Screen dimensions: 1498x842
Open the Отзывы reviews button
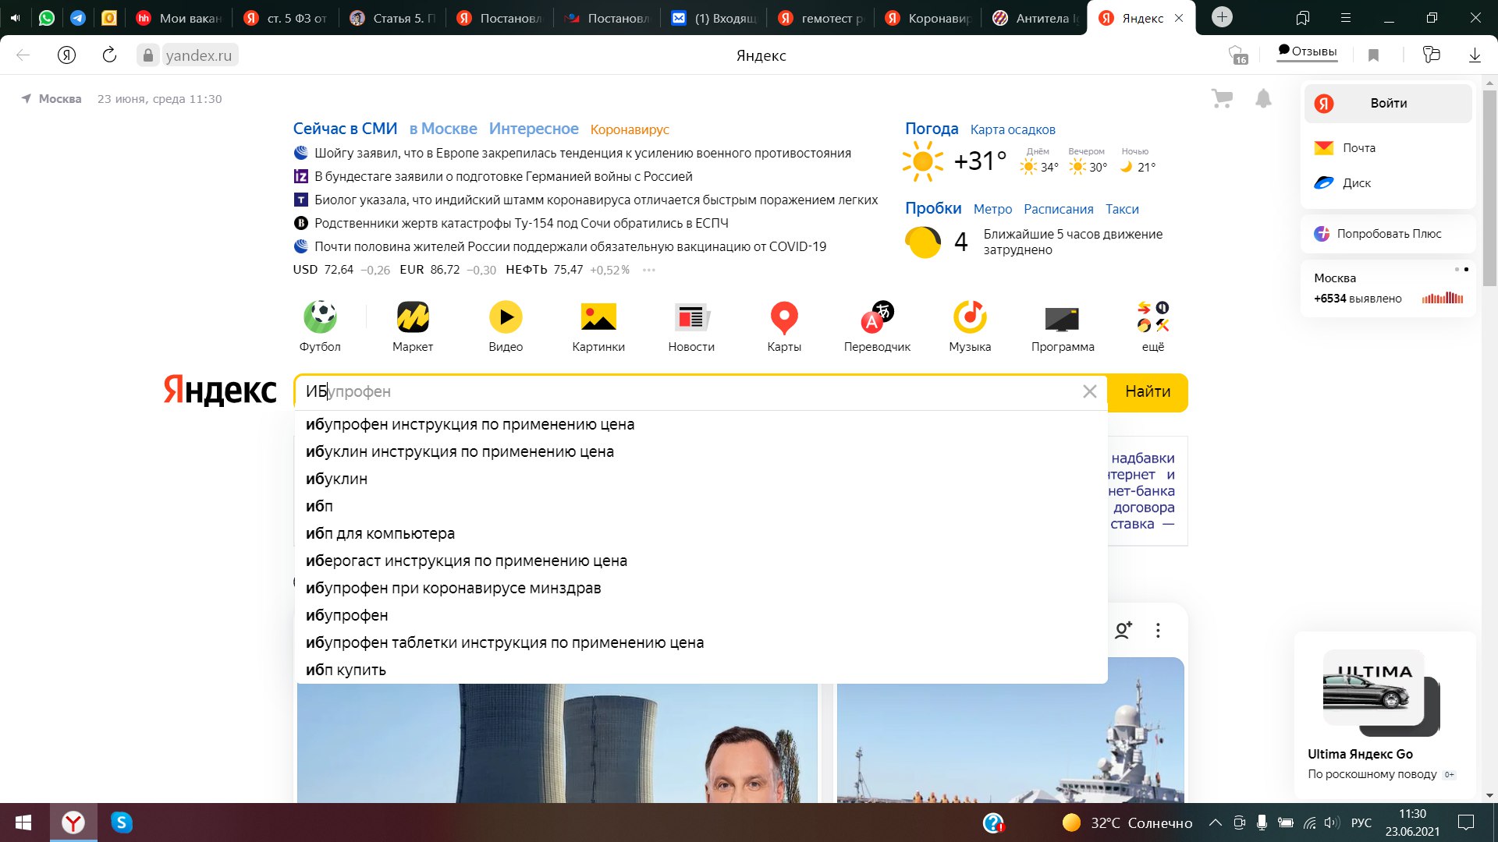point(1307,51)
